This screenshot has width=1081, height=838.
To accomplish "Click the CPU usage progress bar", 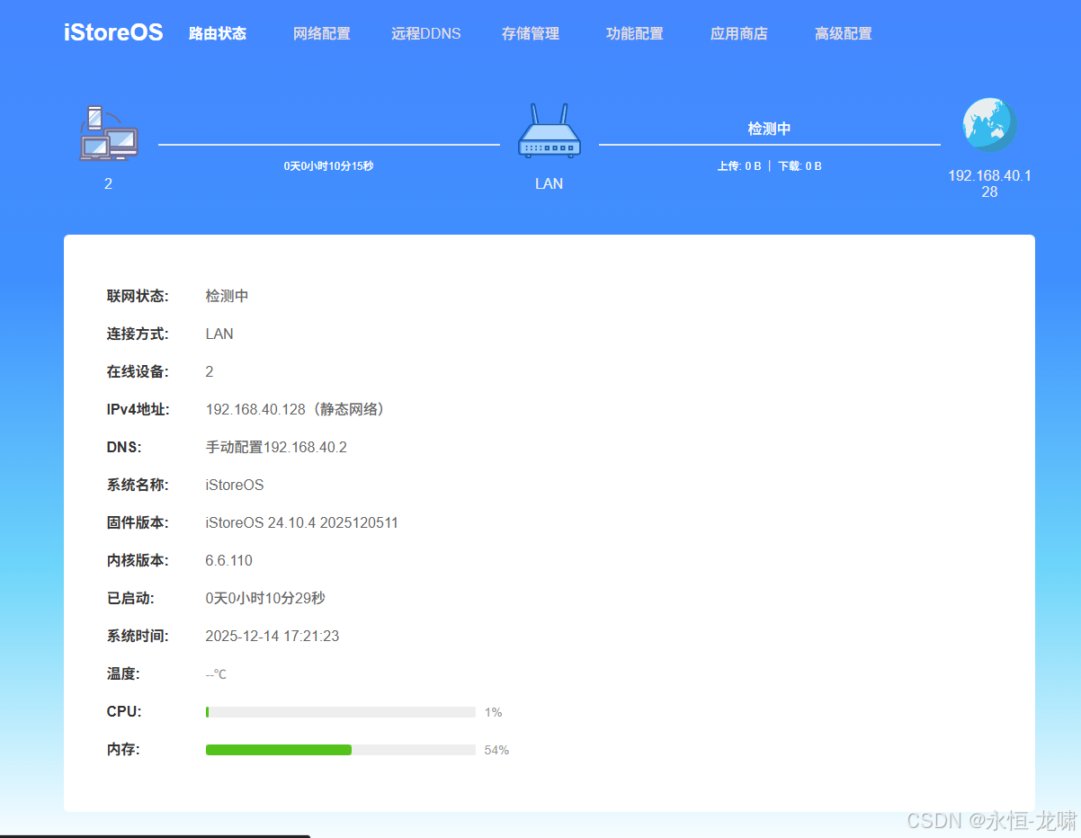I will point(341,712).
